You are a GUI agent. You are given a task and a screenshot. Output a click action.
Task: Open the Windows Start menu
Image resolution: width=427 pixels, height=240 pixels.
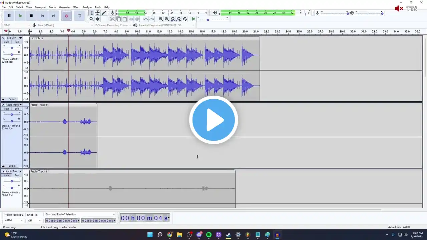[x=150, y=235]
